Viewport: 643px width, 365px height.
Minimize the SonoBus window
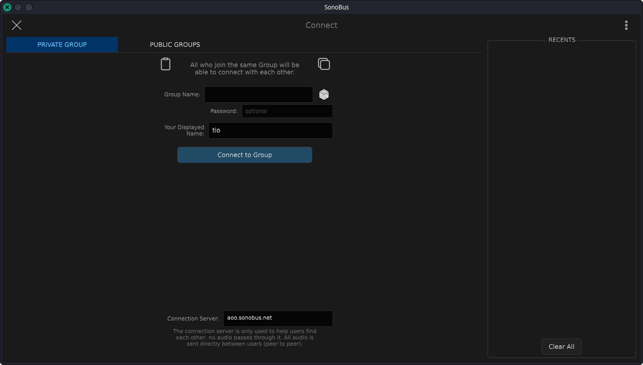pos(18,7)
